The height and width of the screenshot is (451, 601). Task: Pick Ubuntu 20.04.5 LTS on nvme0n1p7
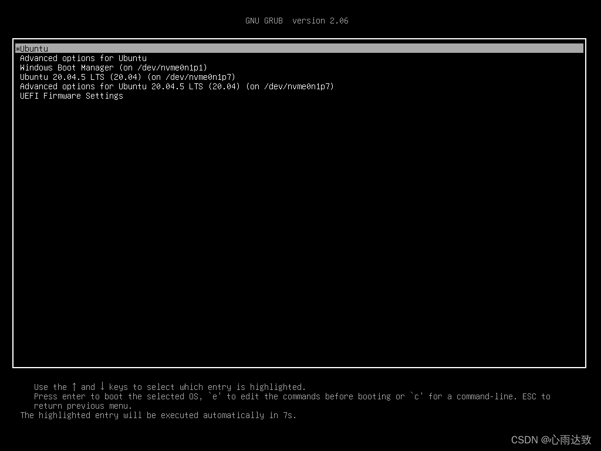pyautogui.click(x=127, y=77)
